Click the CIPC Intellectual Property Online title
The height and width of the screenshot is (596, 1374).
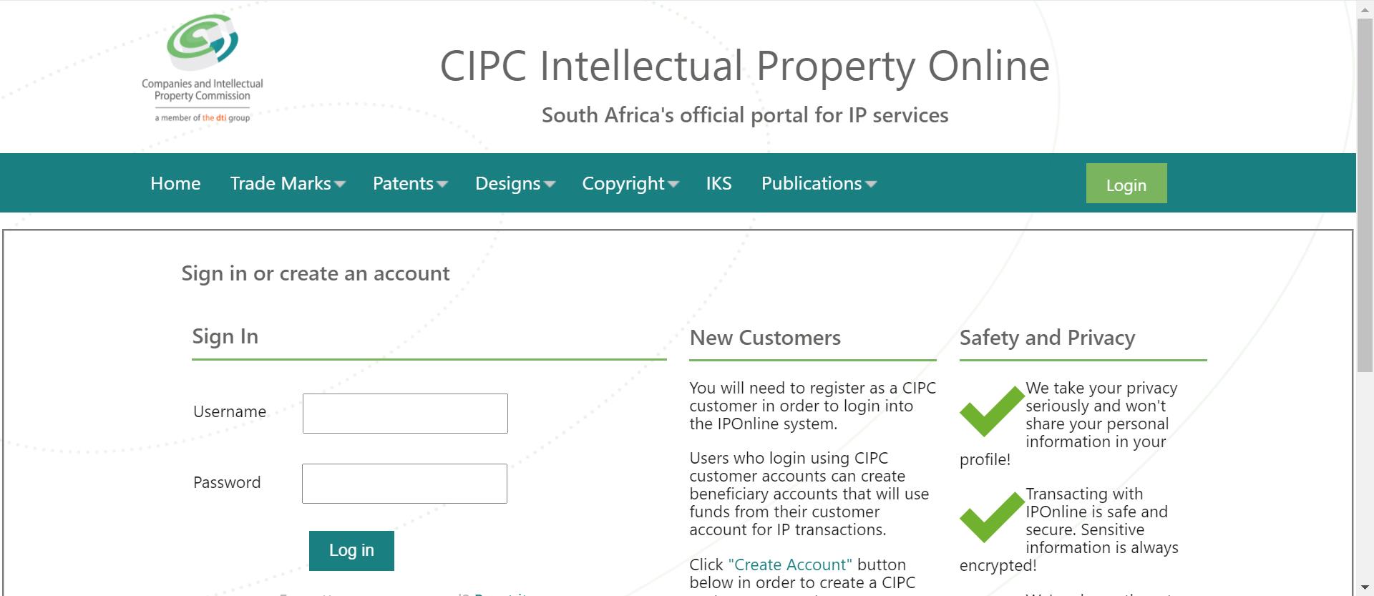tap(744, 66)
